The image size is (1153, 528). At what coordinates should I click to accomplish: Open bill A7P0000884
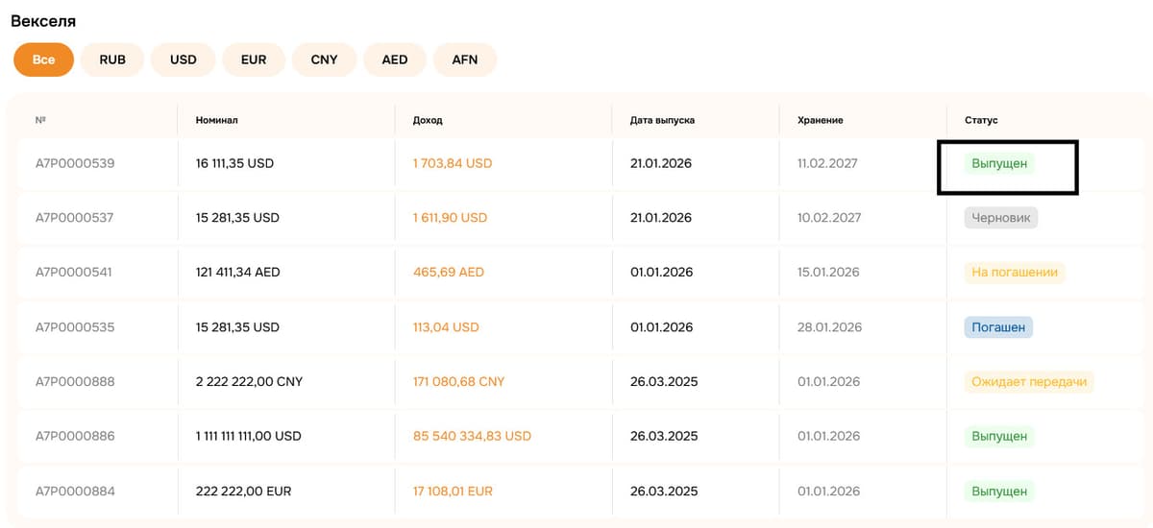75,491
